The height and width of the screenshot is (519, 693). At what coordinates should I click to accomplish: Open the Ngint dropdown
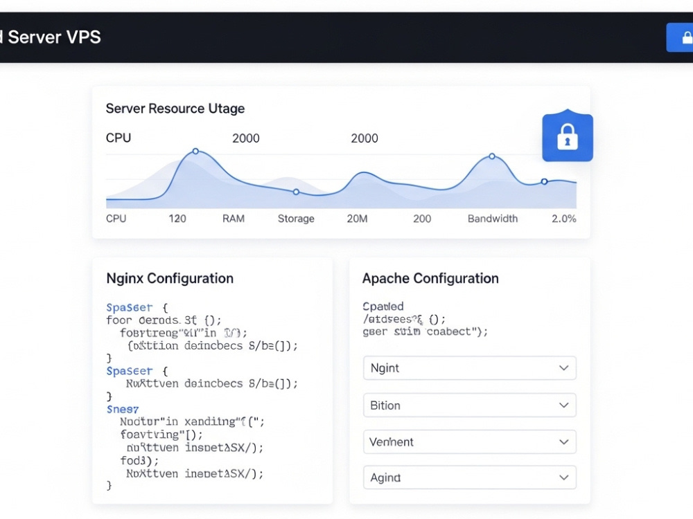click(469, 368)
